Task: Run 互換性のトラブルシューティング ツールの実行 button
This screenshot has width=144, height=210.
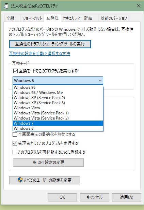Action: (50, 44)
